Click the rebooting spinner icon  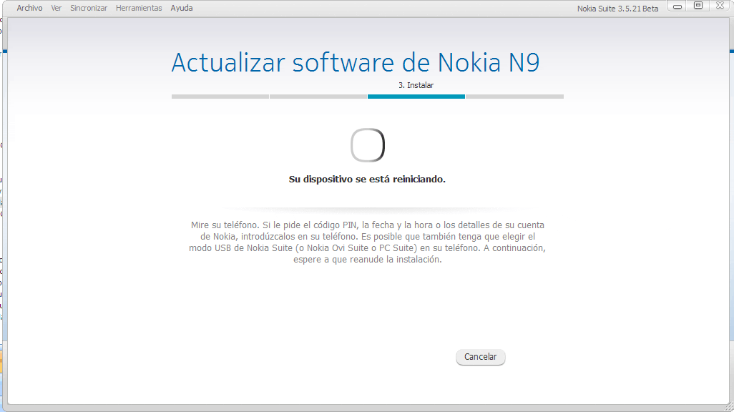tap(368, 145)
